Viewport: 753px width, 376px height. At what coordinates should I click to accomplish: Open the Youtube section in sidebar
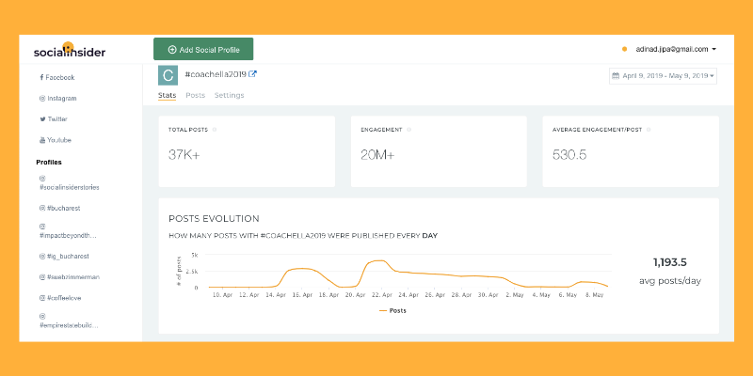(56, 140)
